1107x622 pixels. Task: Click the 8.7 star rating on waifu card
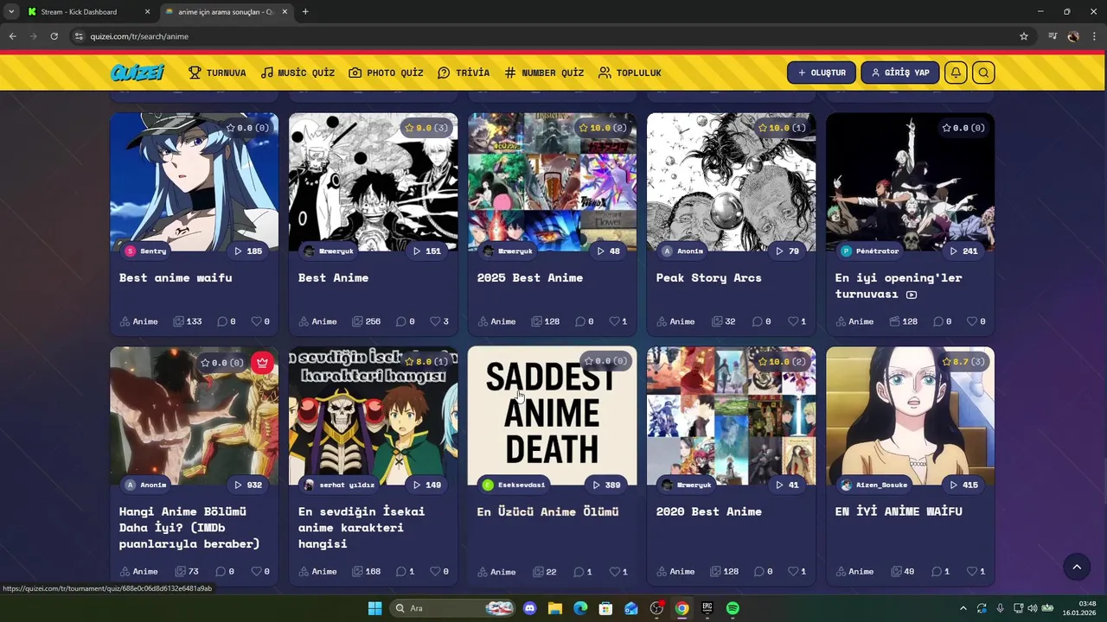[x=963, y=361]
